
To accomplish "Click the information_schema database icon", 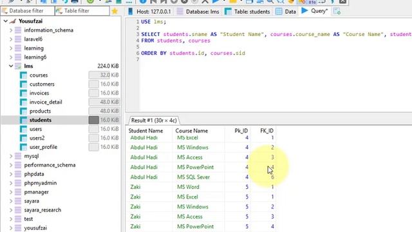I will click(x=18, y=30).
